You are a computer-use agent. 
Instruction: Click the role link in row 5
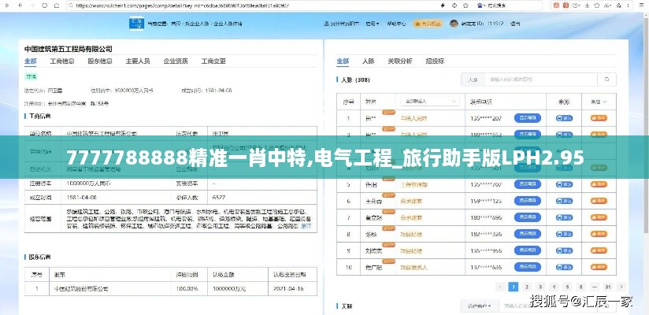click(414, 185)
